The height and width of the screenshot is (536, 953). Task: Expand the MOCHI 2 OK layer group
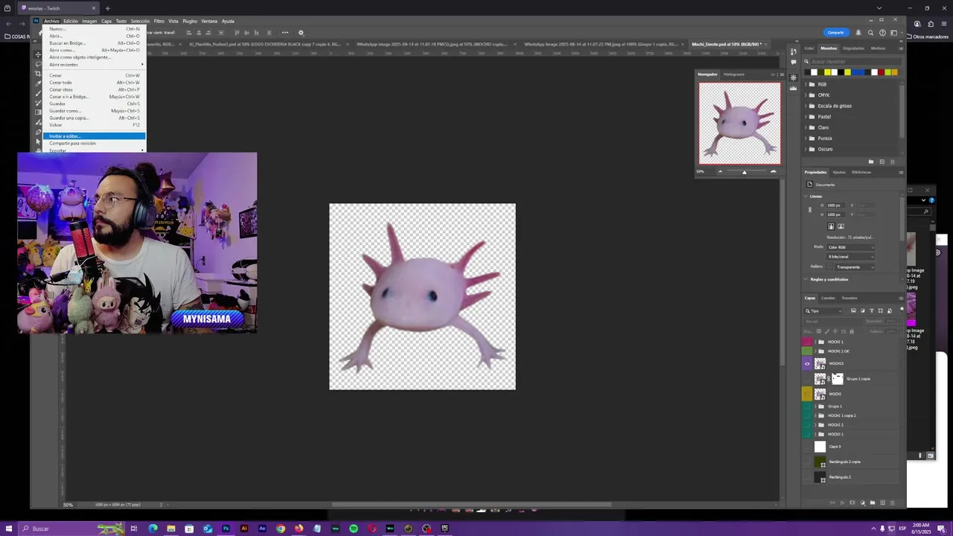pos(815,351)
